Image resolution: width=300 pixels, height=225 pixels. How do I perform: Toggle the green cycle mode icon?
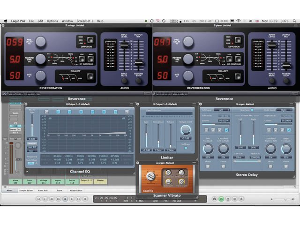(x=221, y=199)
